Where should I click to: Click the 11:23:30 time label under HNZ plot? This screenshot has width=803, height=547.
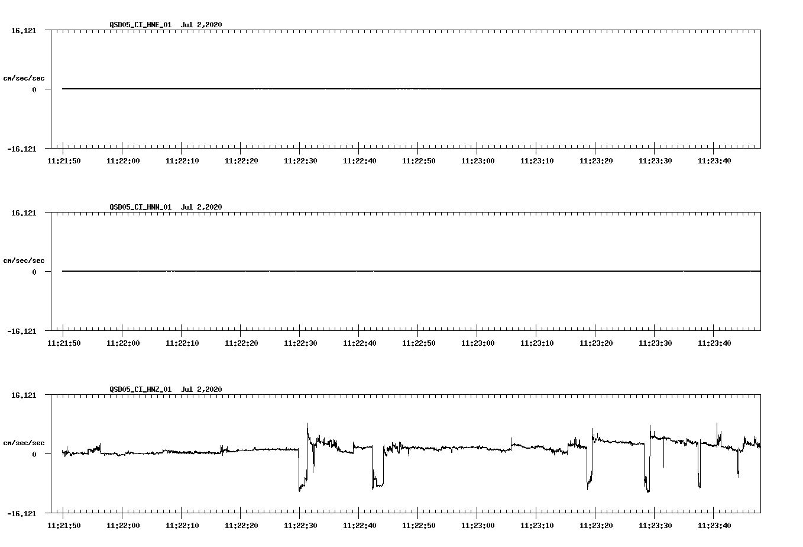coord(655,526)
